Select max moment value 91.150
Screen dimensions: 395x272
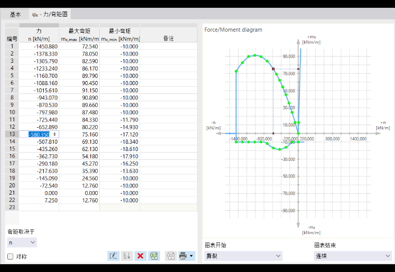coord(80,90)
